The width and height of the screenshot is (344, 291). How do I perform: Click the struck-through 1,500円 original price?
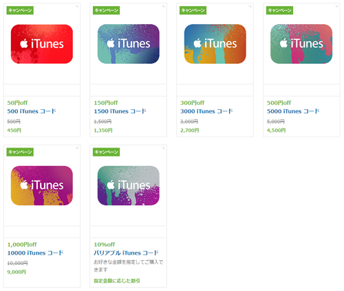click(x=103, y=121)
